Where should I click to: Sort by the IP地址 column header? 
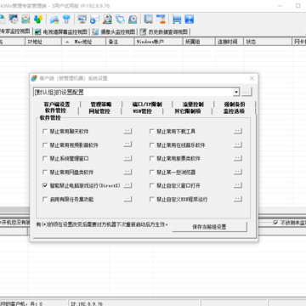click(43, 42)
